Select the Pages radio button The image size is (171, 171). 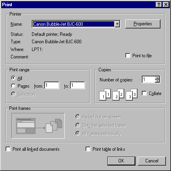click(13, 86)
